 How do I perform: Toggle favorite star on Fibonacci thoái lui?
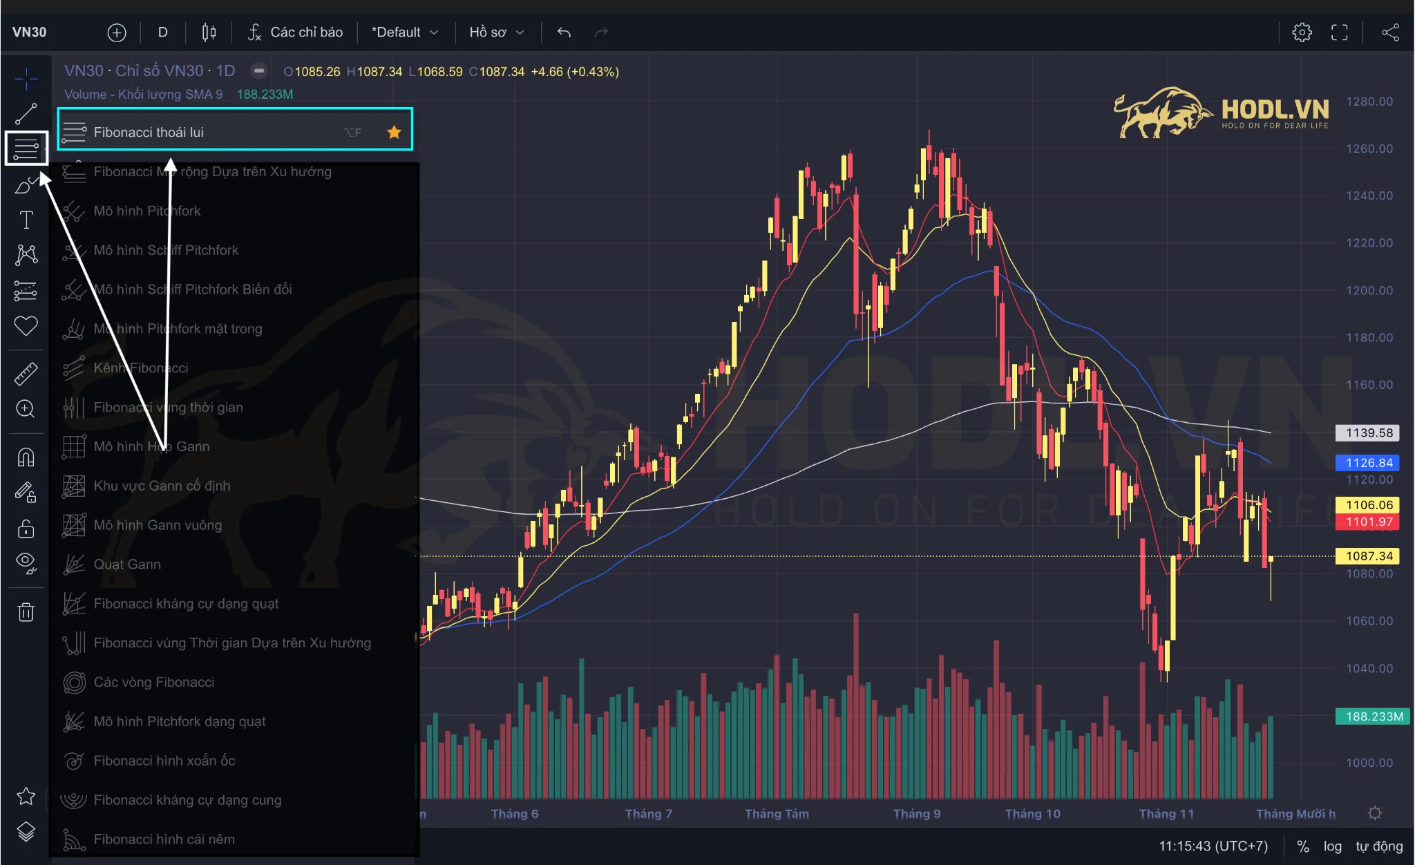tap(394, 132)
